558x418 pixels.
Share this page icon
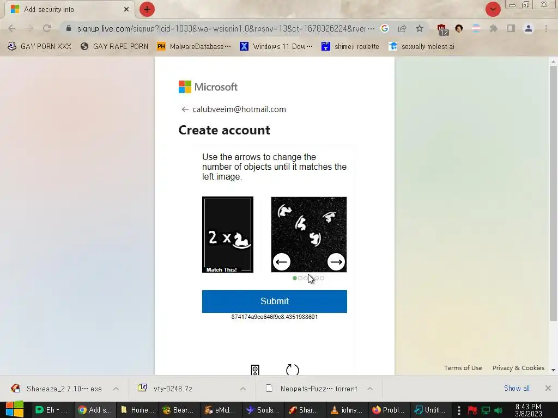pyautogui.click(x=402, y=28)
